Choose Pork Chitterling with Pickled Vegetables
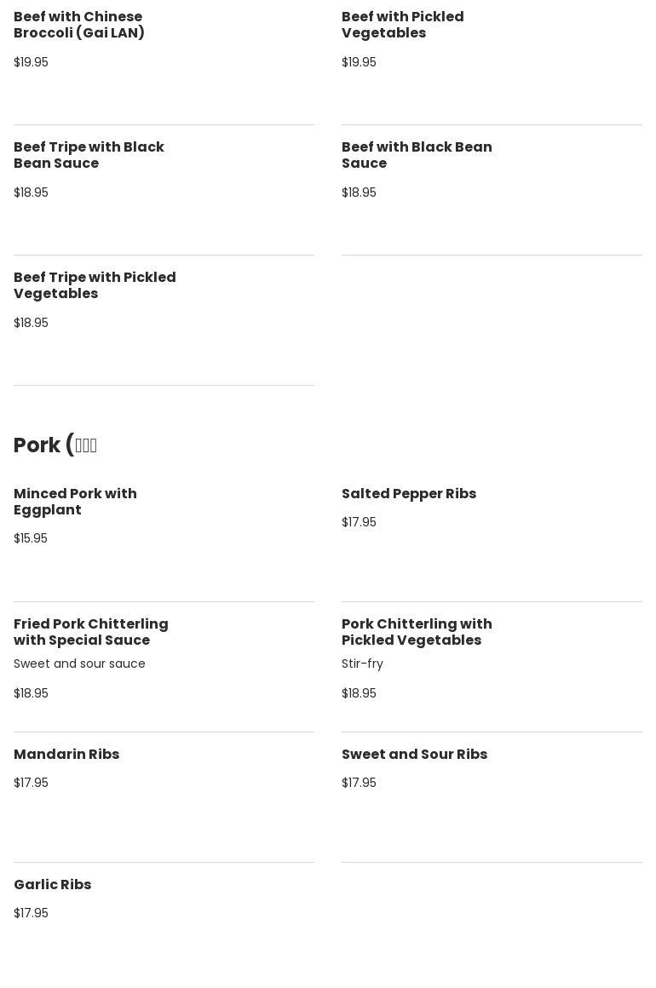 (x=417, y=632)
